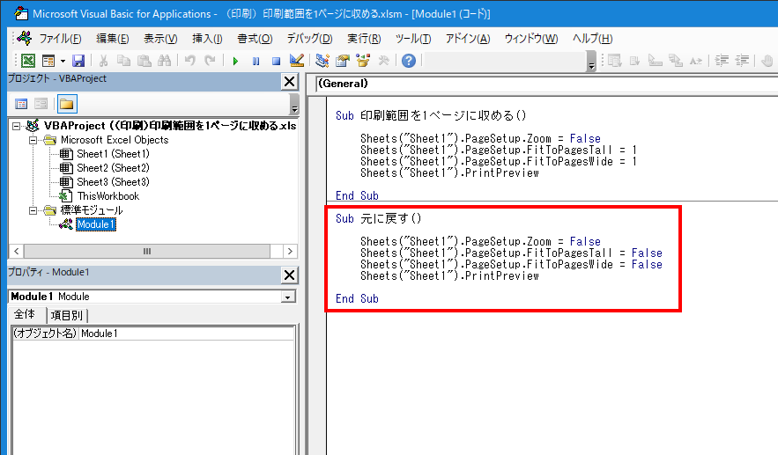Open Module1 Module object dropdown
The image size is (778, 455).
(x=288, y=297)
